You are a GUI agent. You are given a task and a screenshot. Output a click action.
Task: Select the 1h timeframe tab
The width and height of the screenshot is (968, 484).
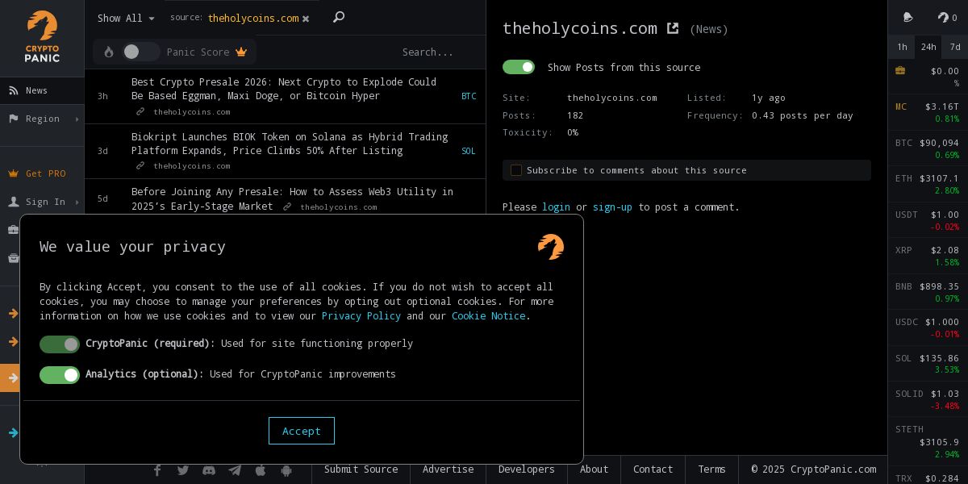[x=902, y=47]
